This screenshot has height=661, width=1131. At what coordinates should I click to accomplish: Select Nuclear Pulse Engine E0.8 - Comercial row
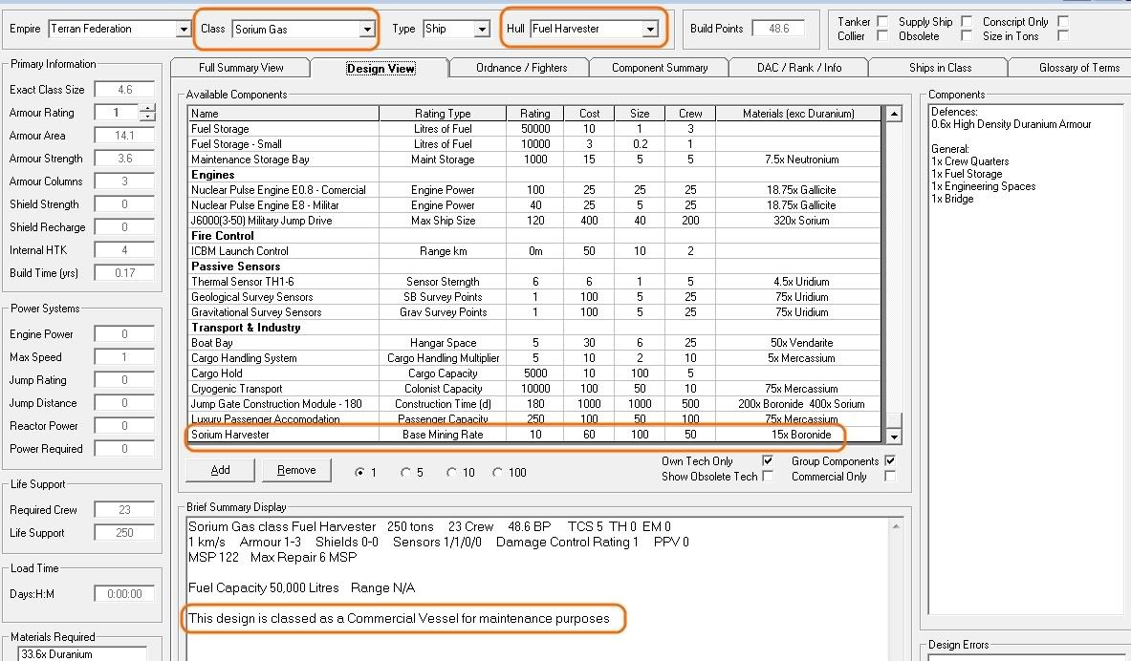coord(533,190)
